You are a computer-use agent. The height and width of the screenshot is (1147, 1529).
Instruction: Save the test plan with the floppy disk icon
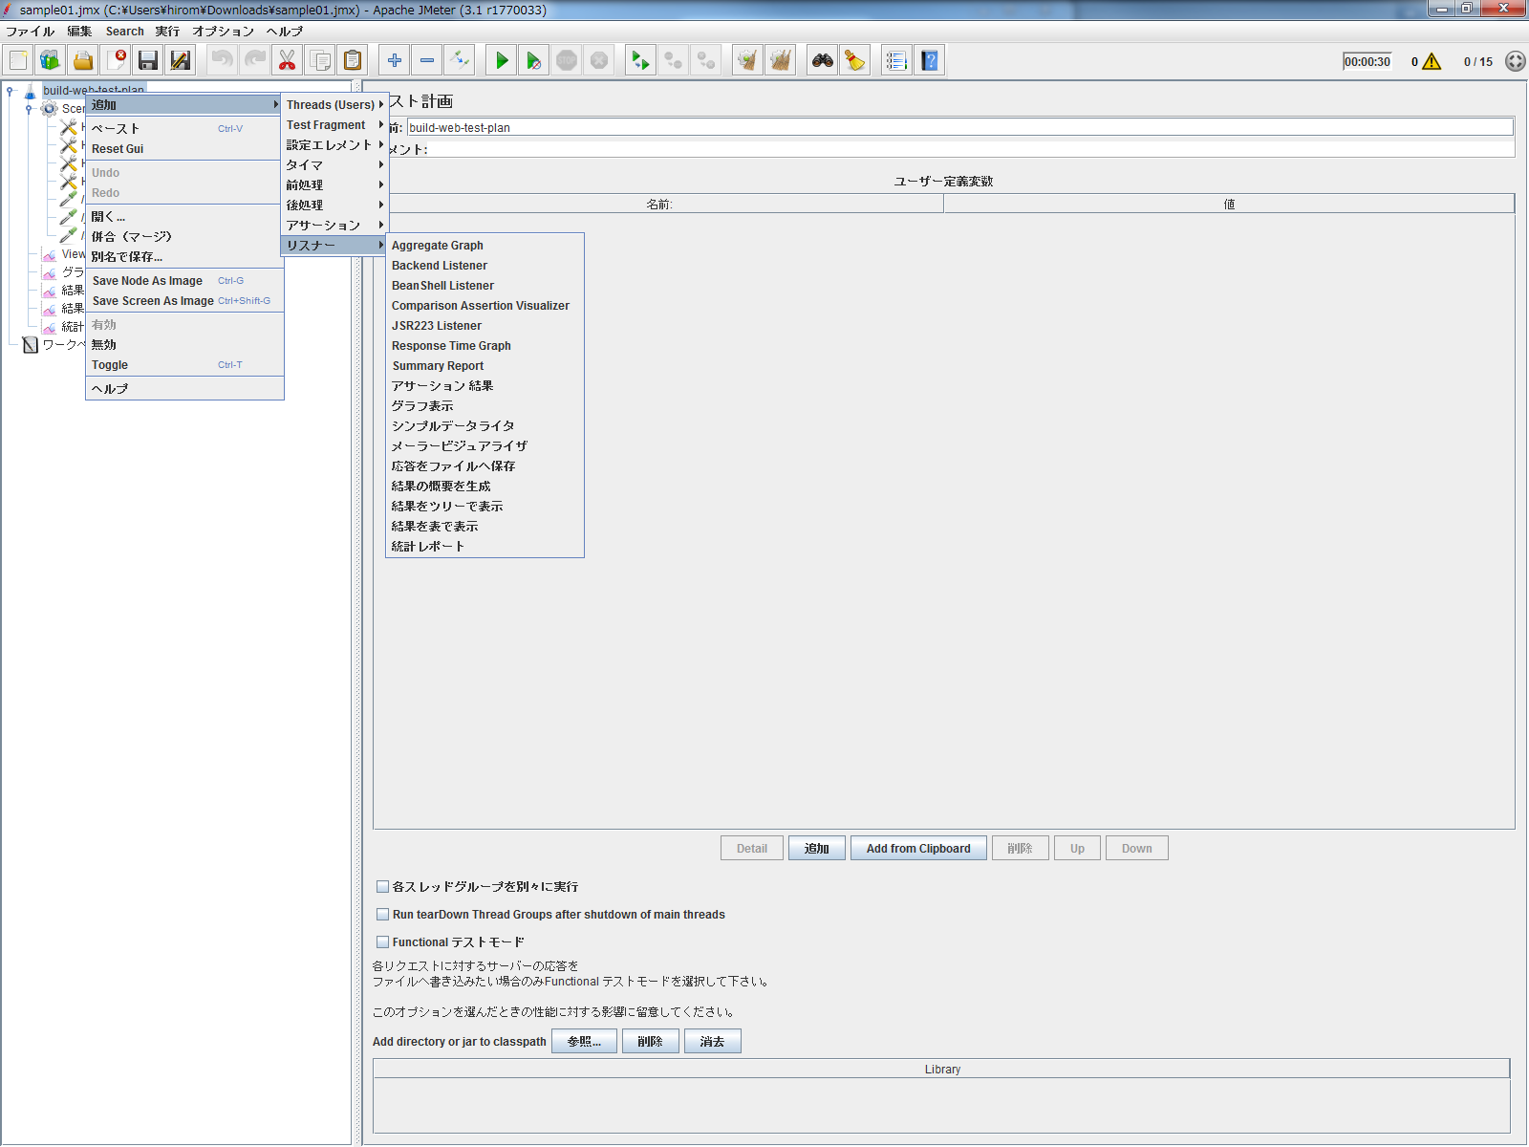coord(148,60)
